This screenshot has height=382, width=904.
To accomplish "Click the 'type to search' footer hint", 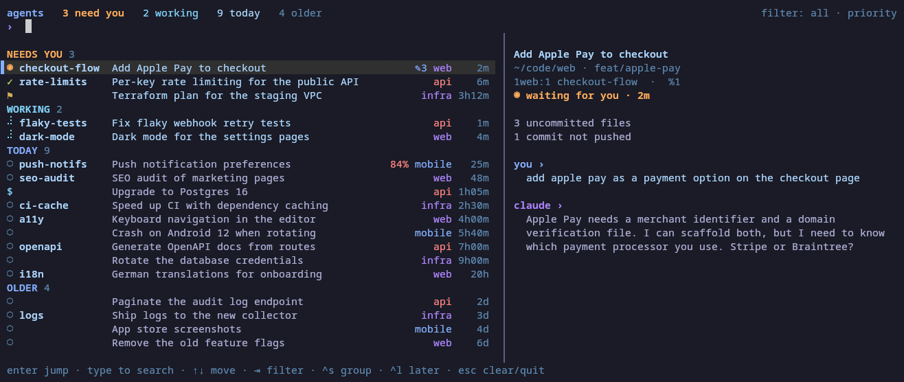I will [x=131, y=370].
